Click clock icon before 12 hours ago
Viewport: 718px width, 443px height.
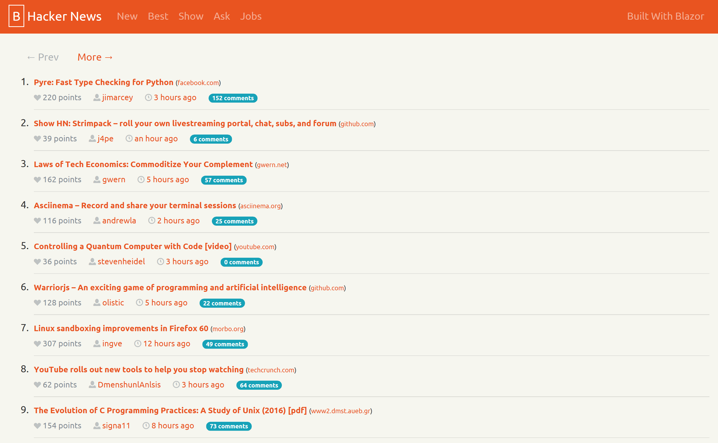pyautogui.click(x=138, y=344)
